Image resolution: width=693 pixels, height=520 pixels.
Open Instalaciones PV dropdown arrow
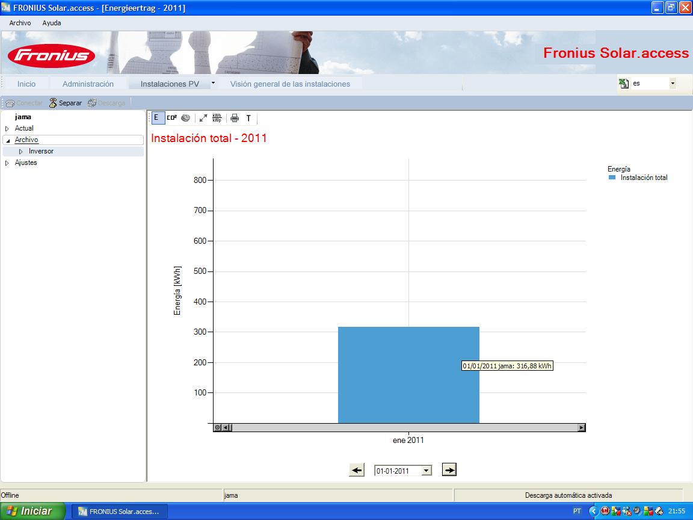[213, 83]
